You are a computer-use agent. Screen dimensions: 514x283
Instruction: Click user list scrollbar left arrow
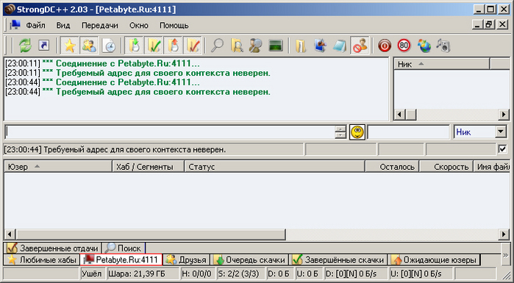tap(399, 115)
